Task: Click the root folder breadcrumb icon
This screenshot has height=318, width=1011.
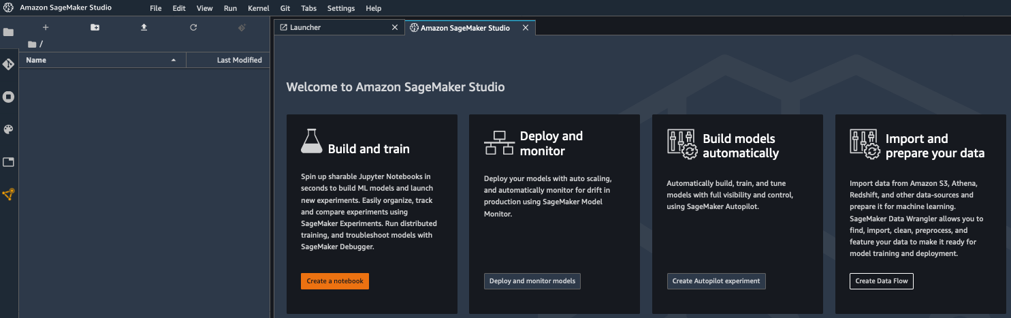Action: pos(32,44)
